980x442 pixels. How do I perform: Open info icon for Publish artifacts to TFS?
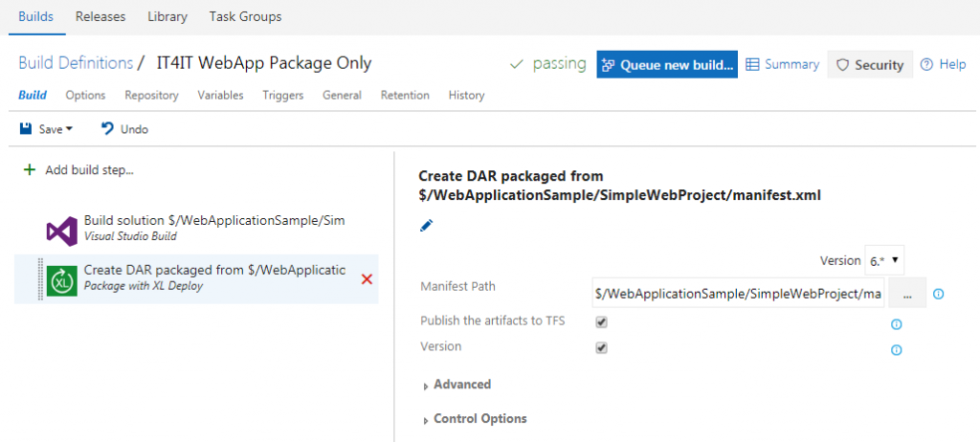tap(896, 324)
